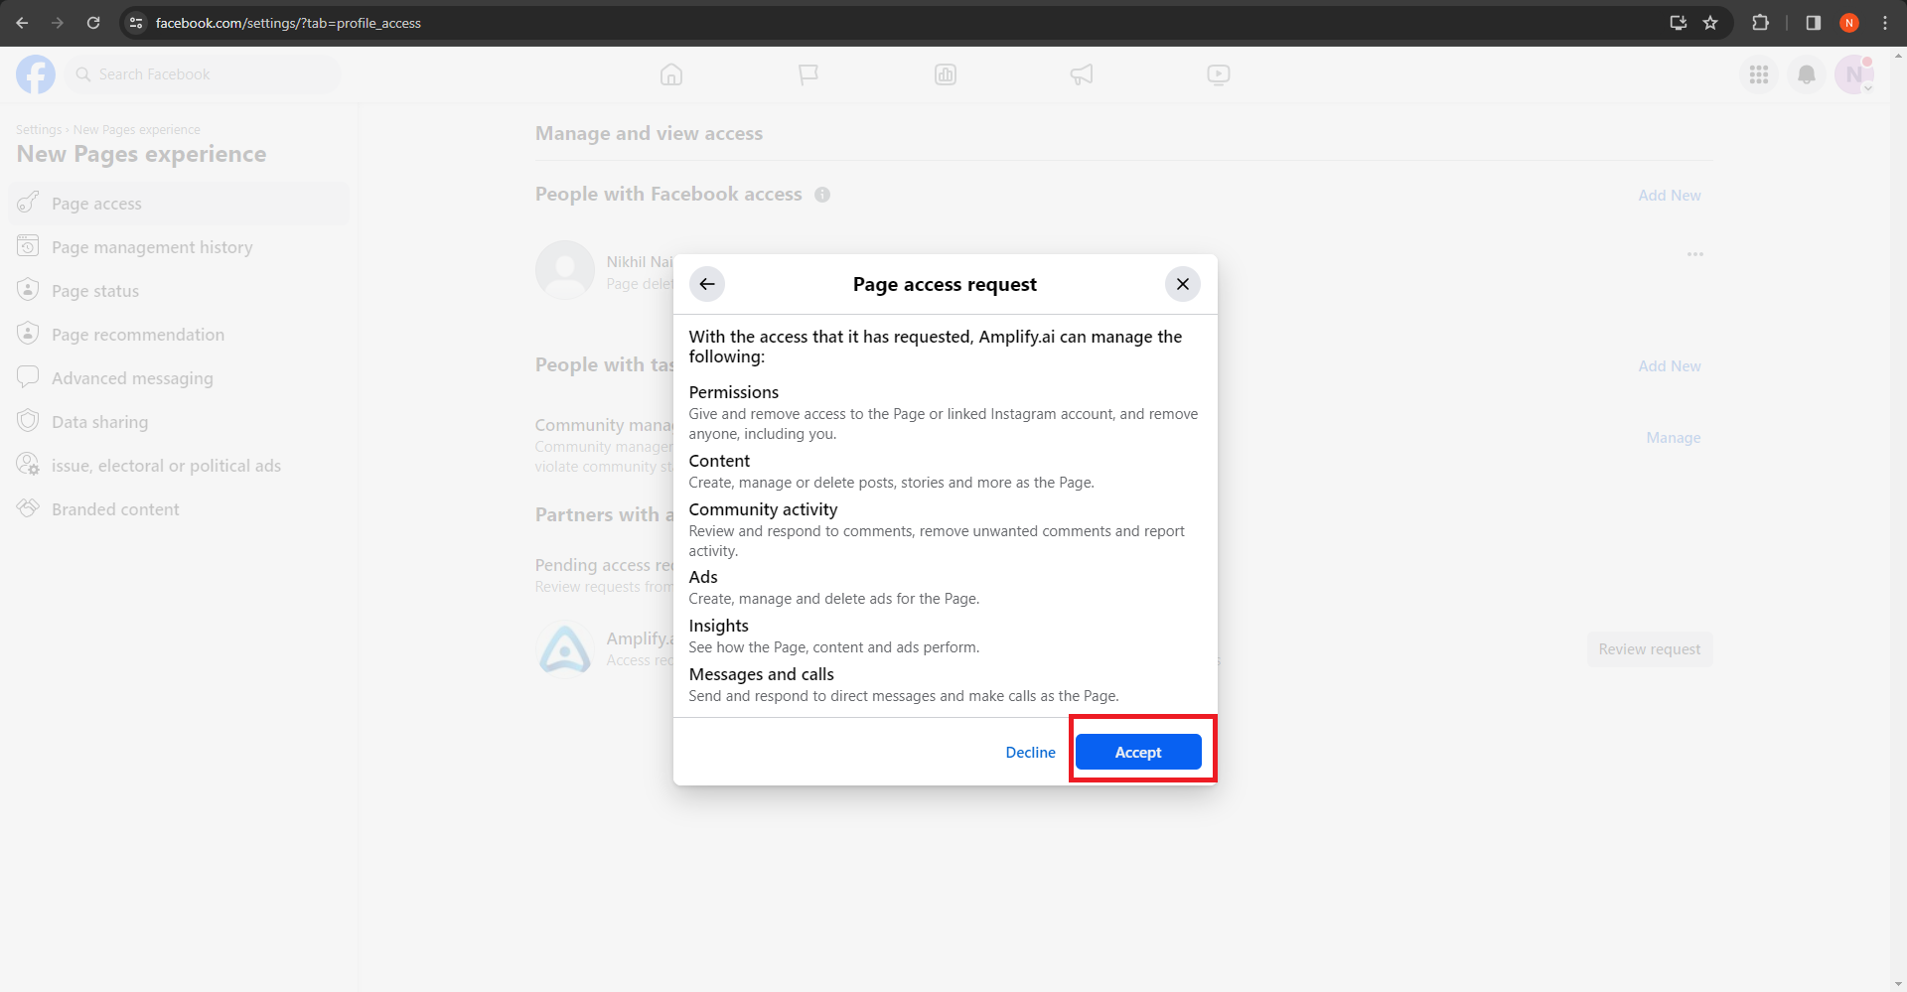The height and width of the screenshot is (992, 1907).
Task: Click the Facebook access info icon
Action: click(x=822, y=195)
